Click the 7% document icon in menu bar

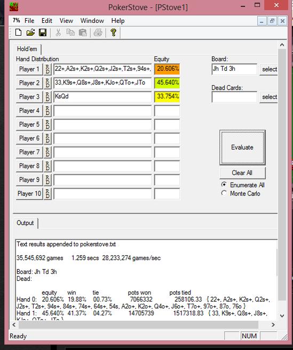(x=16, y=21)
